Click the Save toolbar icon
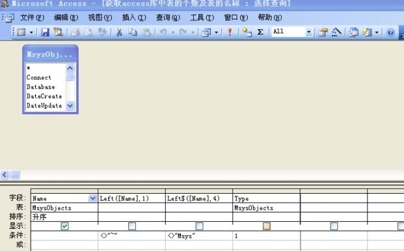Viewport: 404px width, 251px height. coord(45,32)
